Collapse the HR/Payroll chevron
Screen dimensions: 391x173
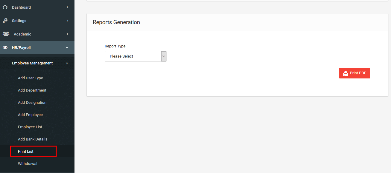coord(67,47)
